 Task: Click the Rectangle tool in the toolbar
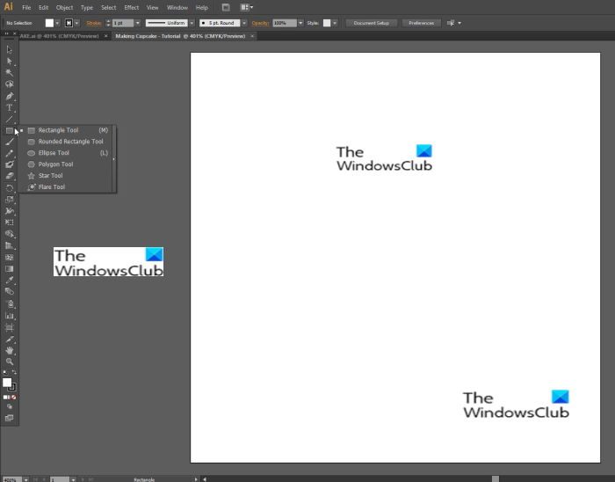point(10,130)
